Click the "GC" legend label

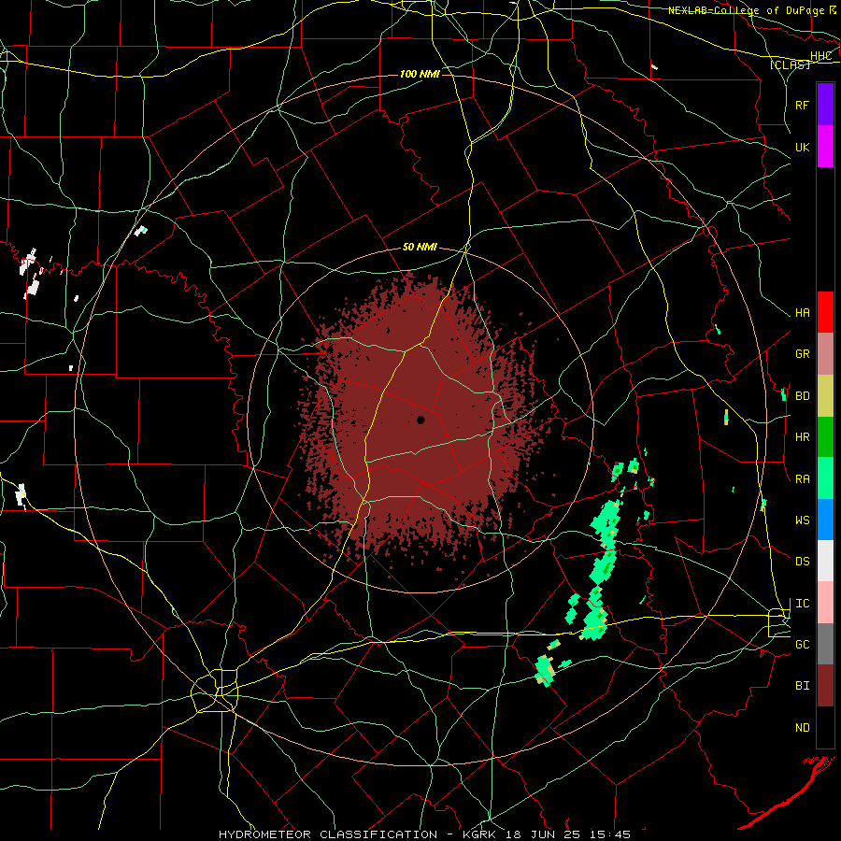click(x=802, y=645)
